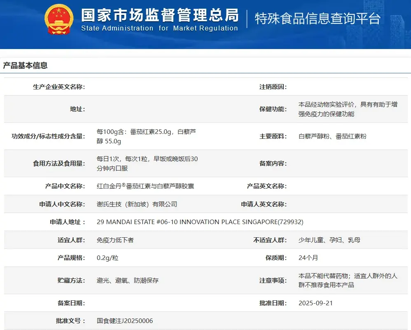Click the 不适宜人群 label

coord(270,240)
